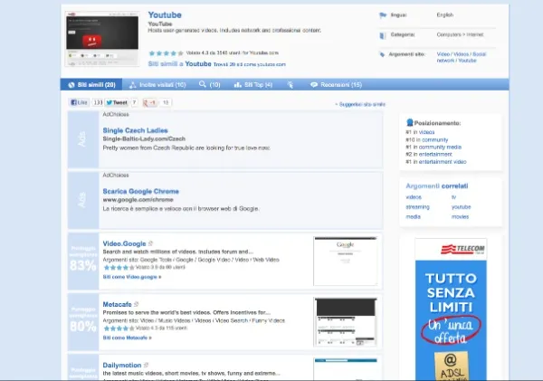This screenshot has height=381, width=543.
Task: Open the Youtube title link
Action: point(165,14)
